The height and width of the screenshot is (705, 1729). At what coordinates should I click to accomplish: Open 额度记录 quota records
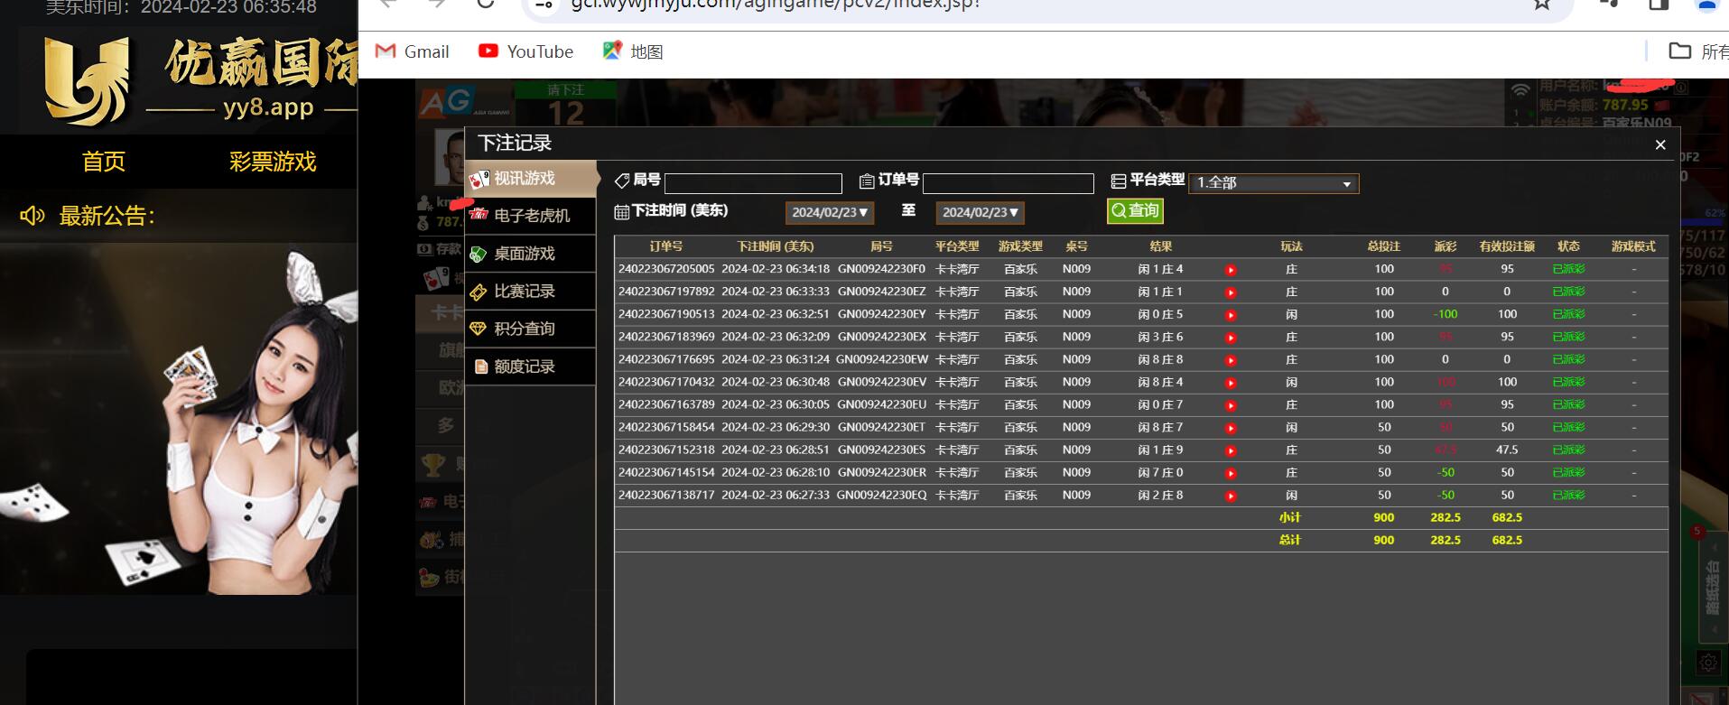531,366
